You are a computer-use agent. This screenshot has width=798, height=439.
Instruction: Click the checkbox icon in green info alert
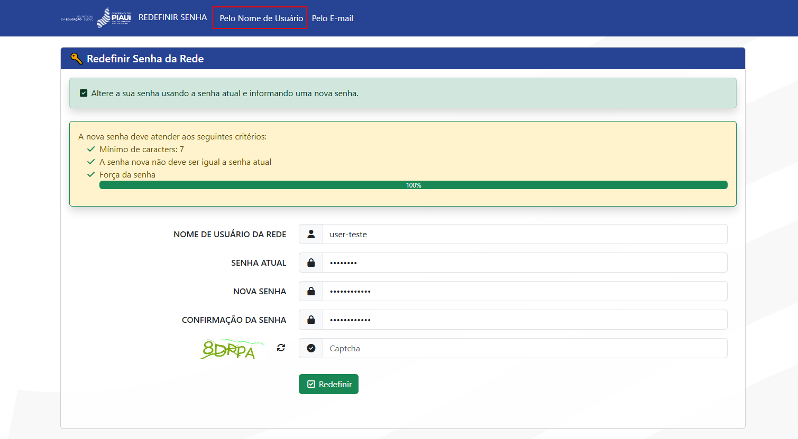84,94
